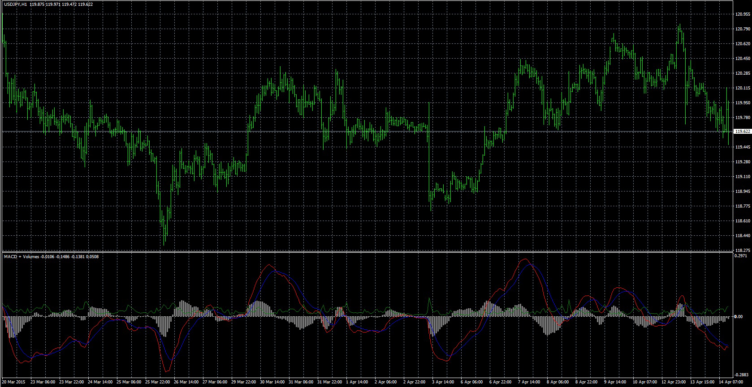The width and height of the screenshot is (752, 387).
Task: Click the indicator scale value -0.2883
Action: pos(742,374)
